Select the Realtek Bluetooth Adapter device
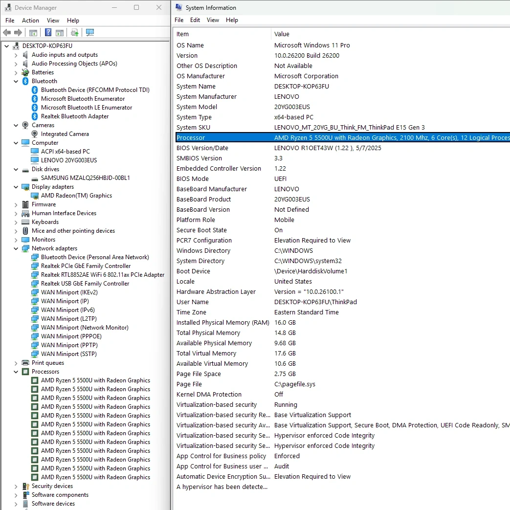The image size is (510, 510). click(74, 116)
